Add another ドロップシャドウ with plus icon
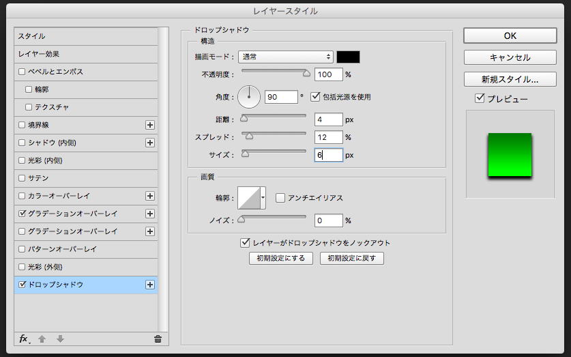 pos(150,285)
